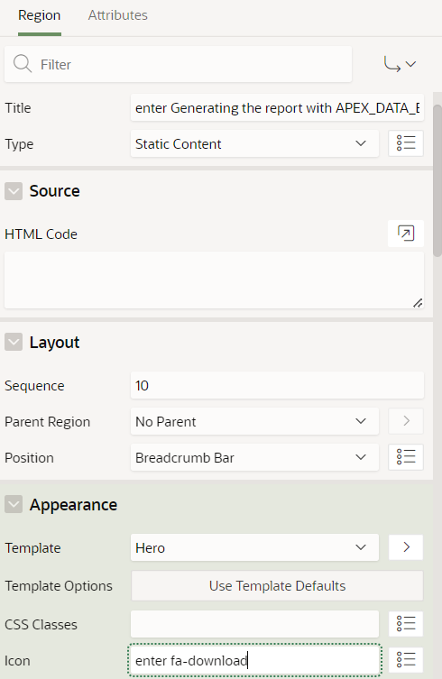
Task: Collapse the Layout section
Action: coord(14,342)
